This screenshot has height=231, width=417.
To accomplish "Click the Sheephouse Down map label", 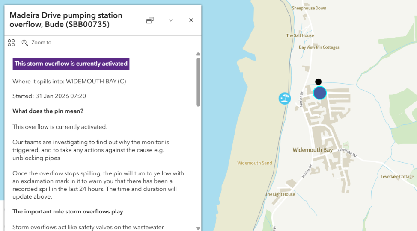I will 309,8.
